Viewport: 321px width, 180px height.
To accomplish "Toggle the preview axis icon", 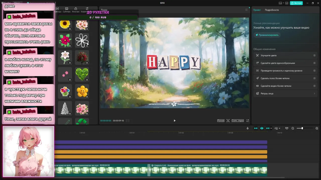I will coord(287,128).
